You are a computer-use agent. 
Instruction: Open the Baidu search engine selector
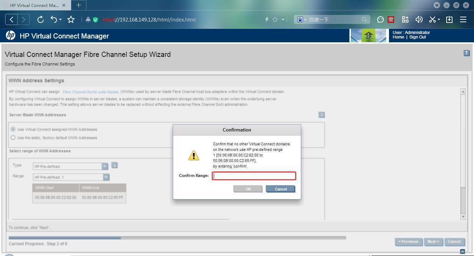302,20
